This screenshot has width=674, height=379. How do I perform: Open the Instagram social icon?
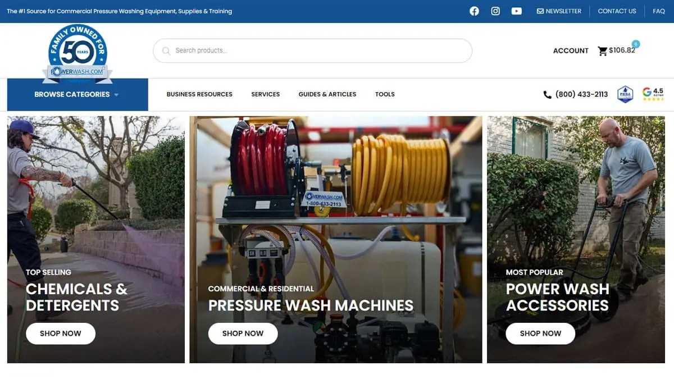495,11
